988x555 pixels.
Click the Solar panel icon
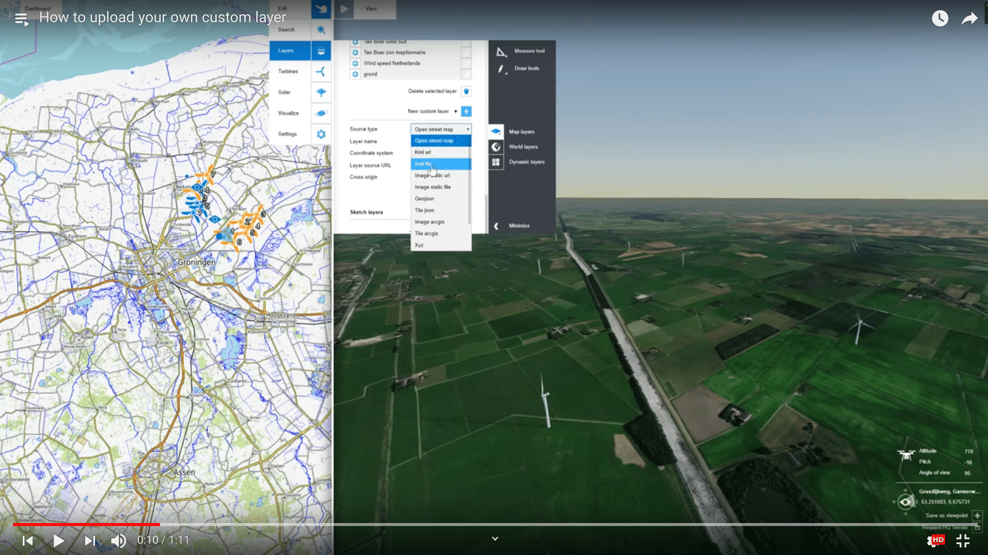(321, 92)
